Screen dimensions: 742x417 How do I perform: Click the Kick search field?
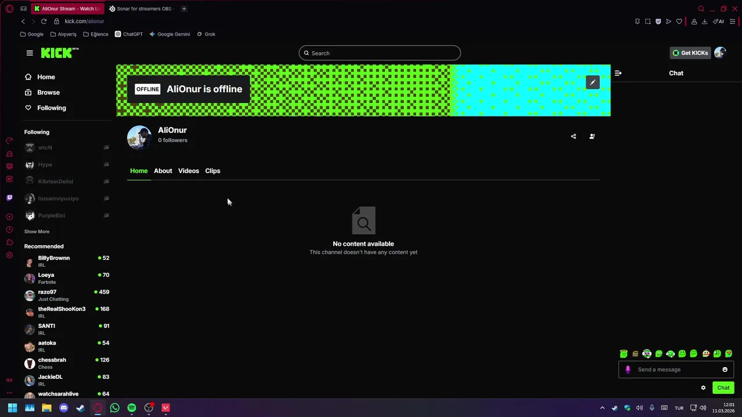[x=380, y=53]
